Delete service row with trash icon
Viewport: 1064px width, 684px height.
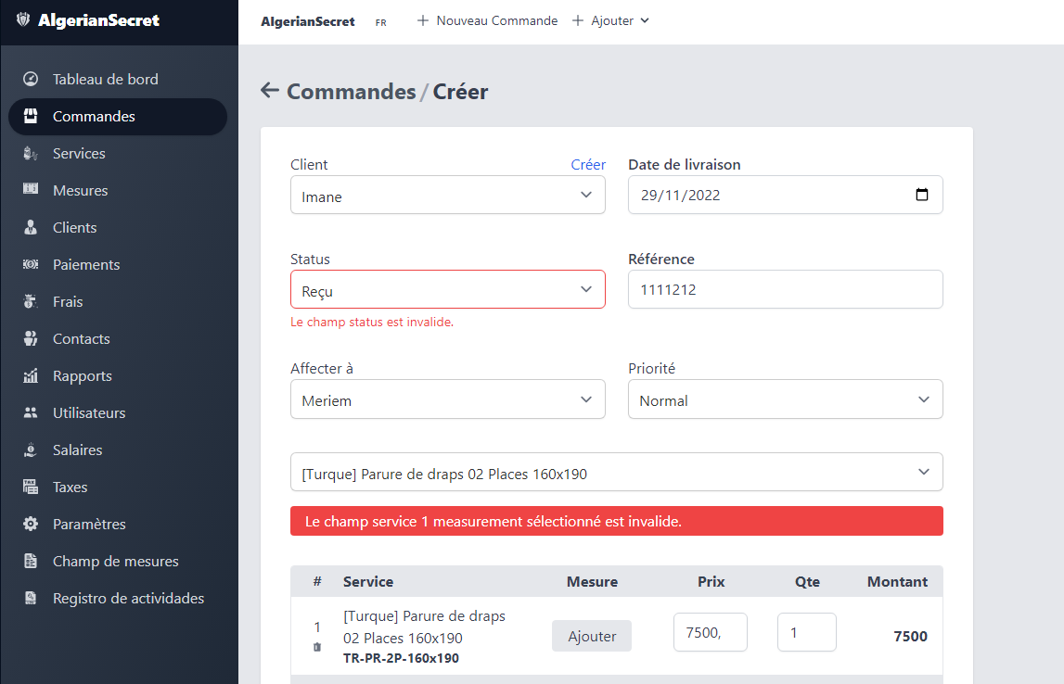tap(317, 647)
